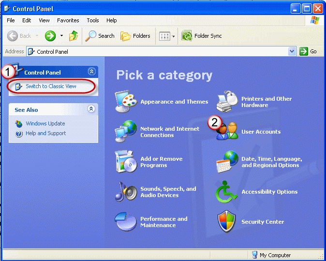Viewport: 326px width, 261px height.
Task: Open the Forward history dropdown arrow
Action: (61, 36)
